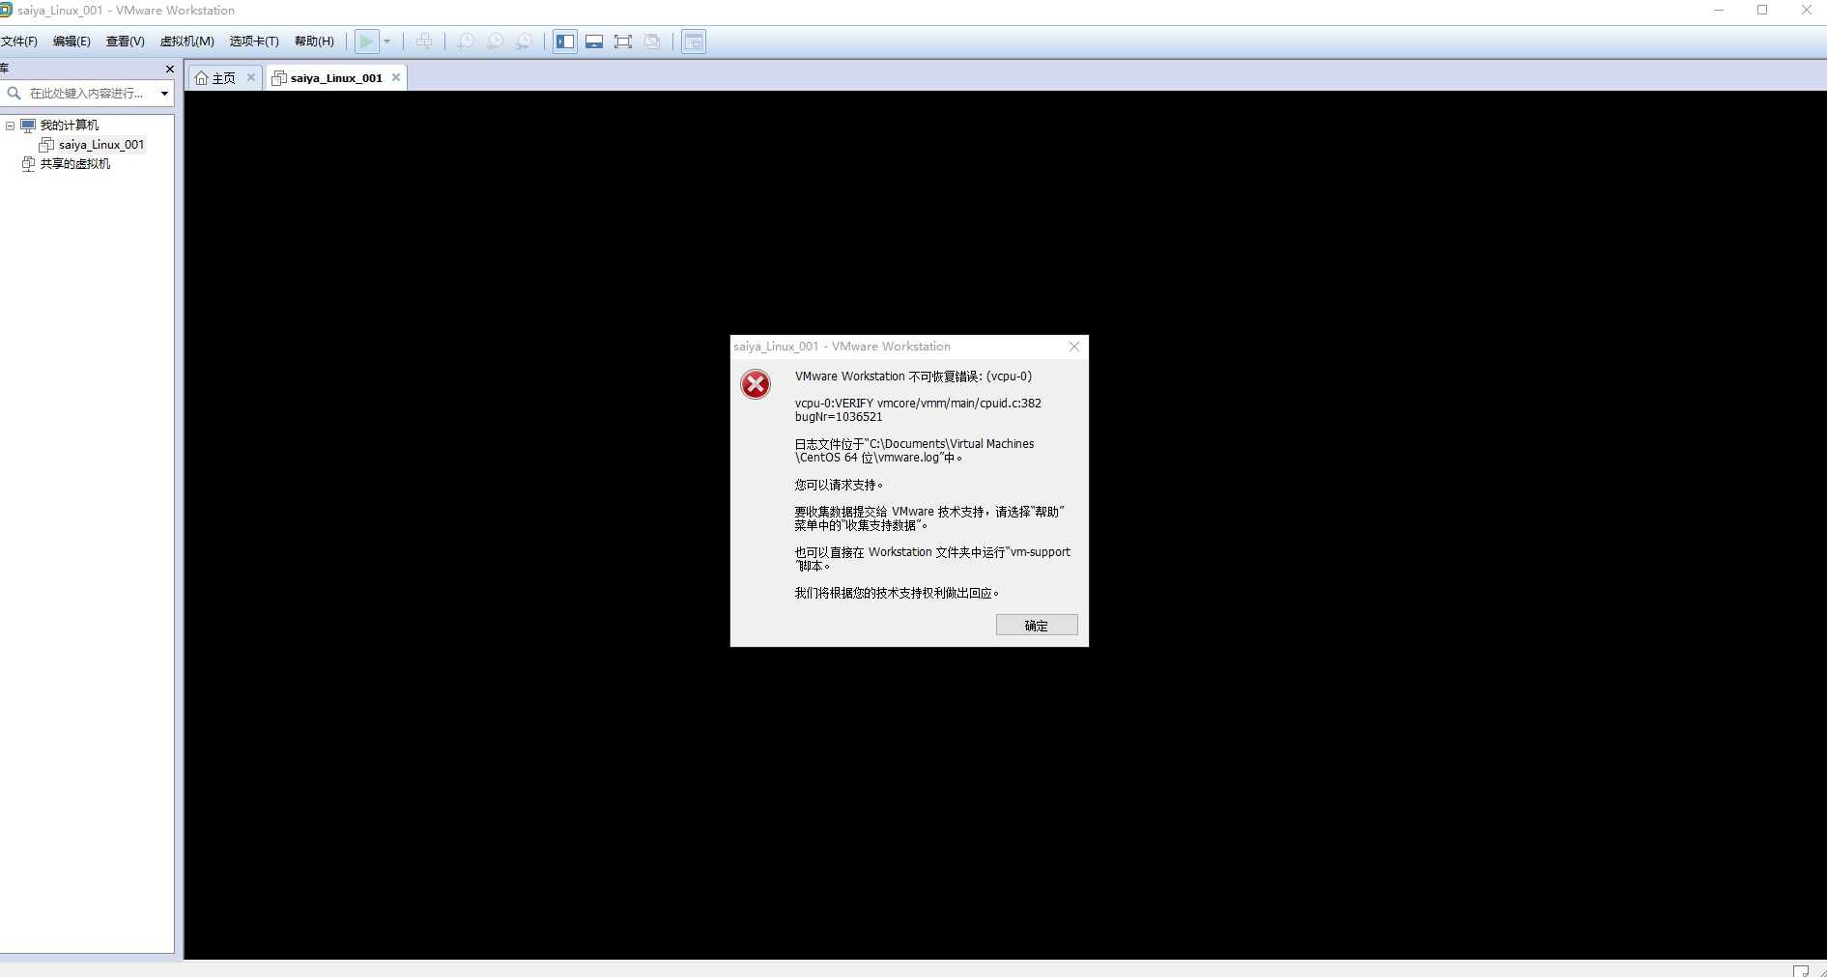Click the Unity mode toolbar icon
The height and width of the screenshot is (977, 1827).
click(652, 42)
